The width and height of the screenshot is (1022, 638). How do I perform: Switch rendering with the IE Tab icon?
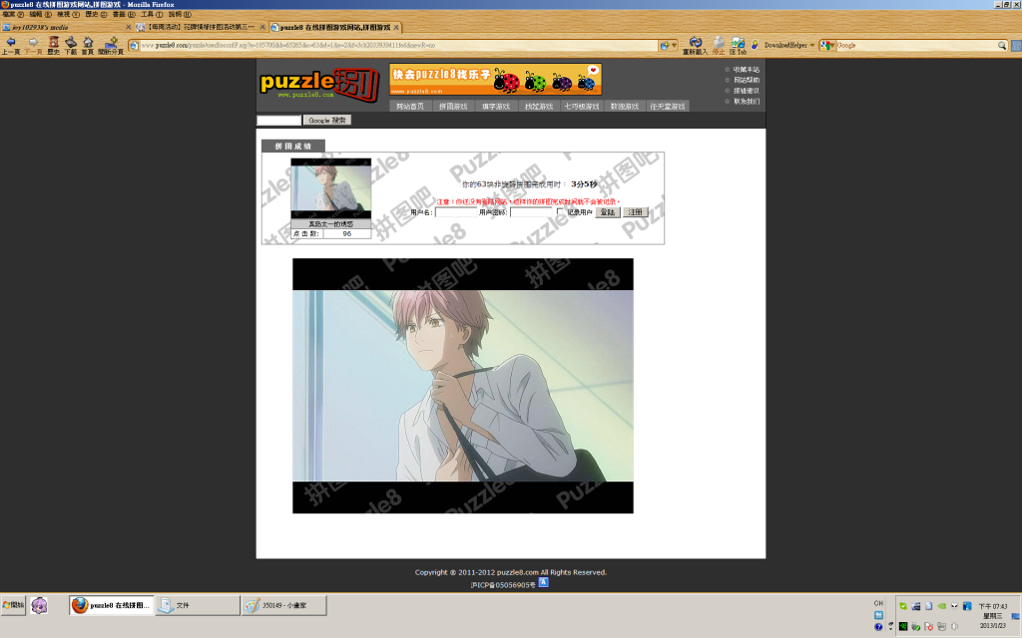tap(738, 44)
